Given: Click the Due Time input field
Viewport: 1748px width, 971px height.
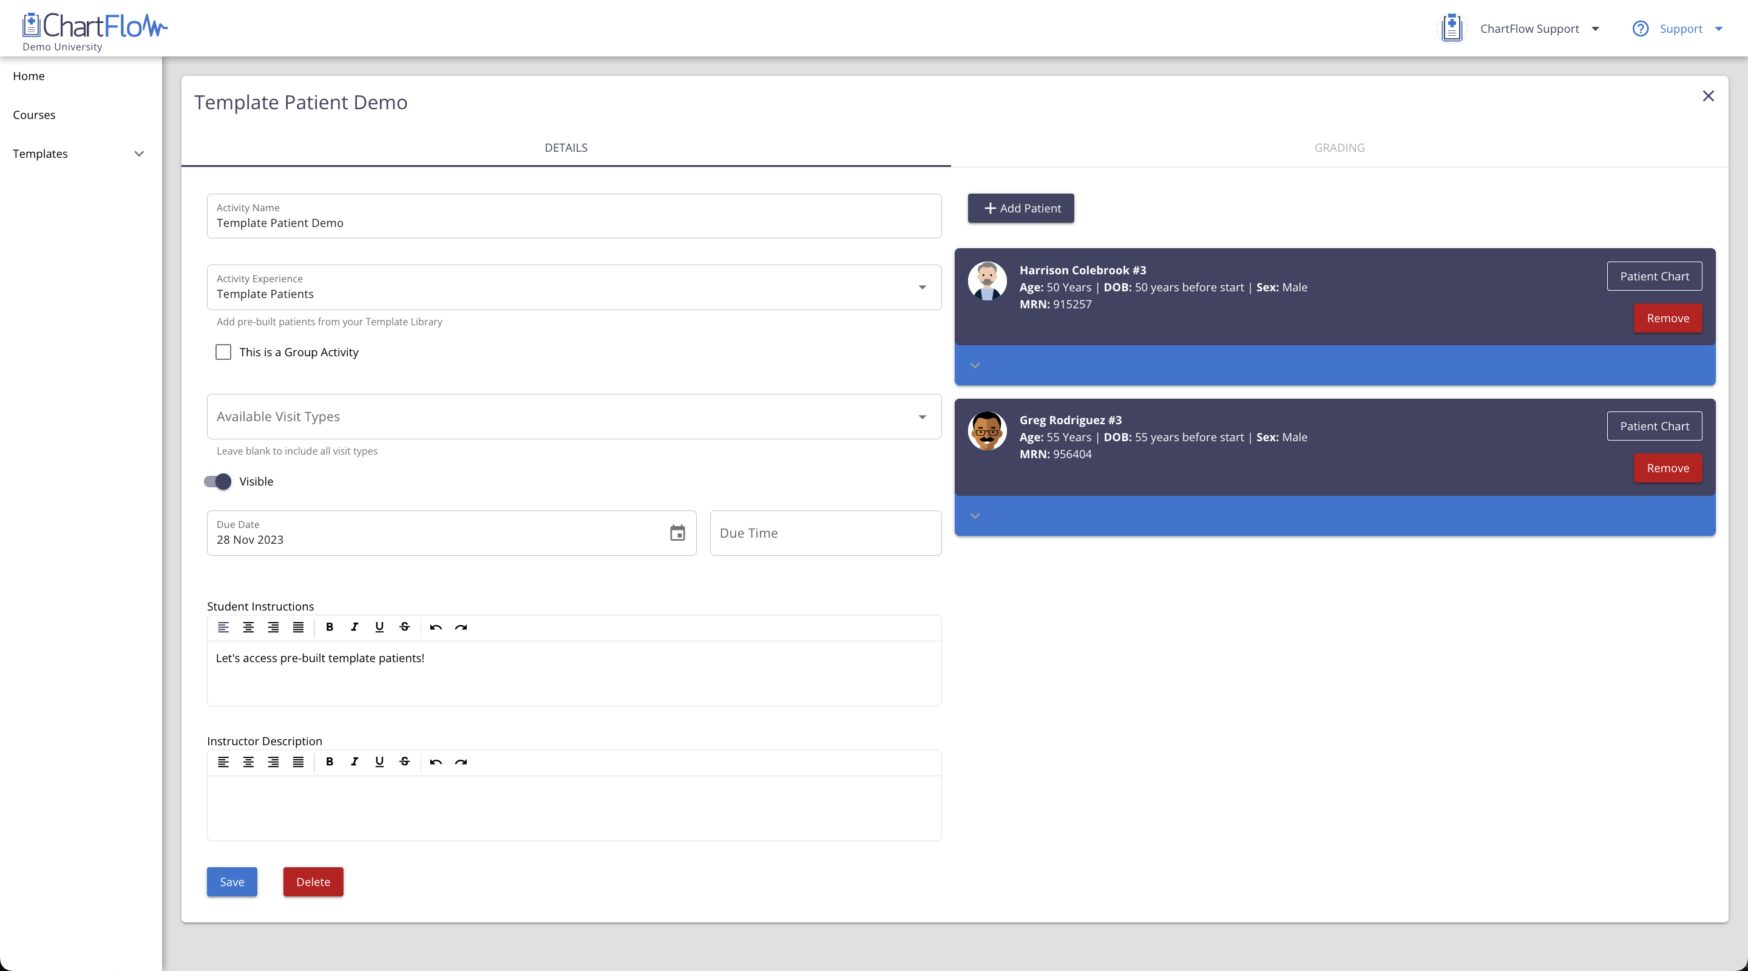Looking at the screenshot, I should pyautogui.click(x=825, y=533).
